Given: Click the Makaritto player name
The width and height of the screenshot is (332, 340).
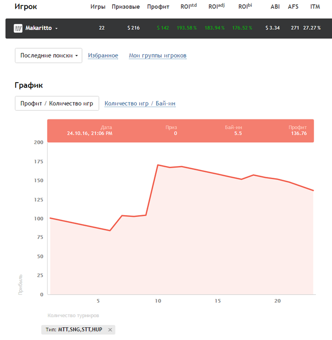Looking at the screenshot, I should coord(38,28).
